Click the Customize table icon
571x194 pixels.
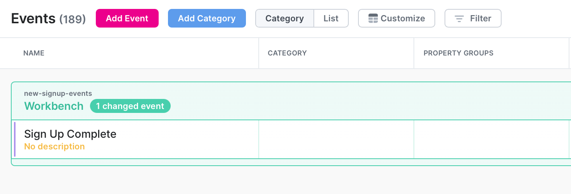(x=373, y=18)
